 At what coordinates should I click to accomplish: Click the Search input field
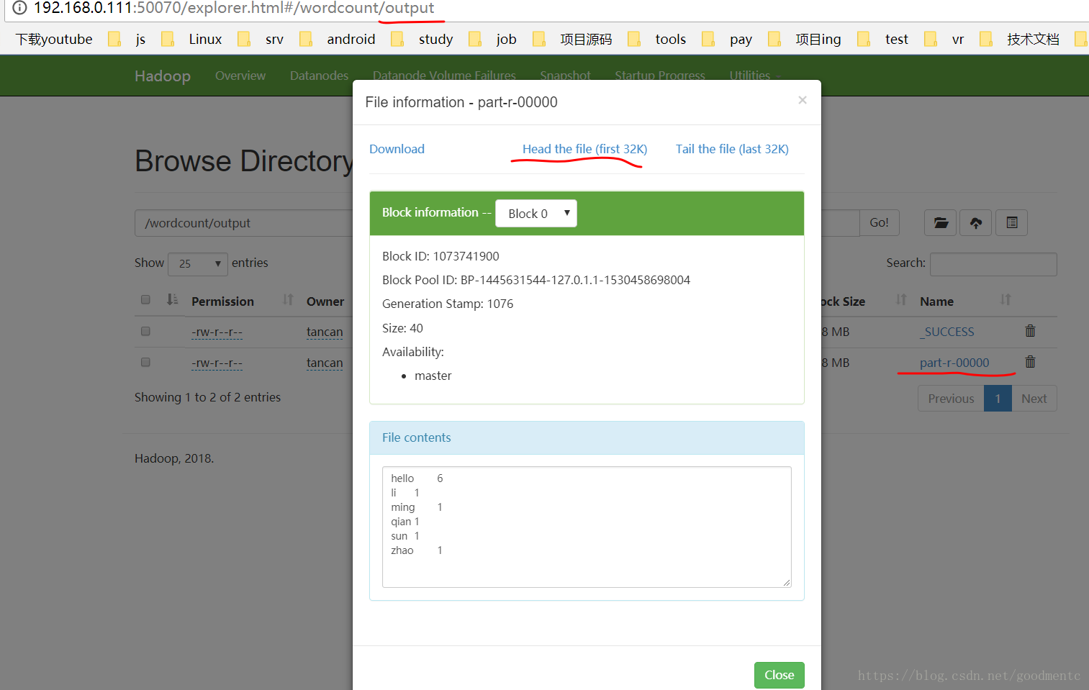[x=993, y=264]
